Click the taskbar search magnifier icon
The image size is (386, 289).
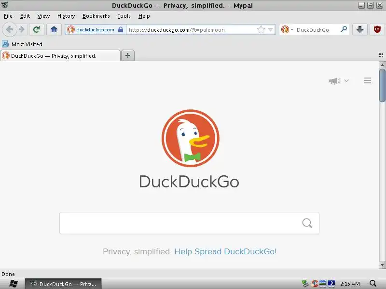click(x=373, y=283)
